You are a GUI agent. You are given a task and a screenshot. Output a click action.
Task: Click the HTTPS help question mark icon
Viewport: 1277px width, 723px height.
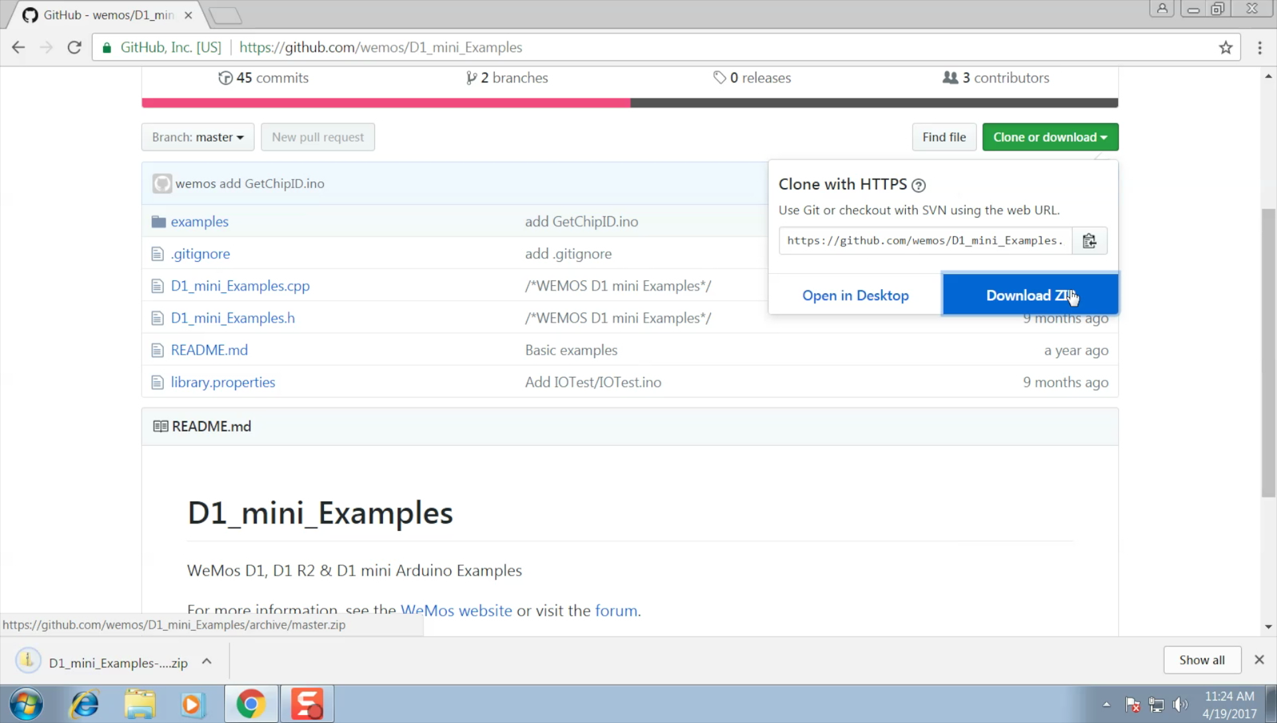tap(919, 185)
